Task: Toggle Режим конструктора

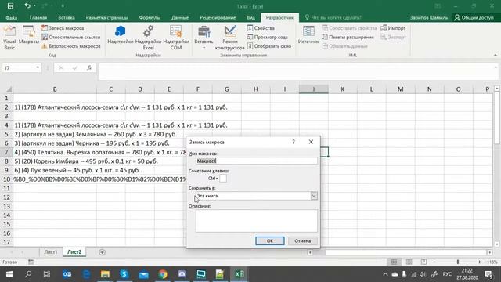Action: [x=229, y=38]
